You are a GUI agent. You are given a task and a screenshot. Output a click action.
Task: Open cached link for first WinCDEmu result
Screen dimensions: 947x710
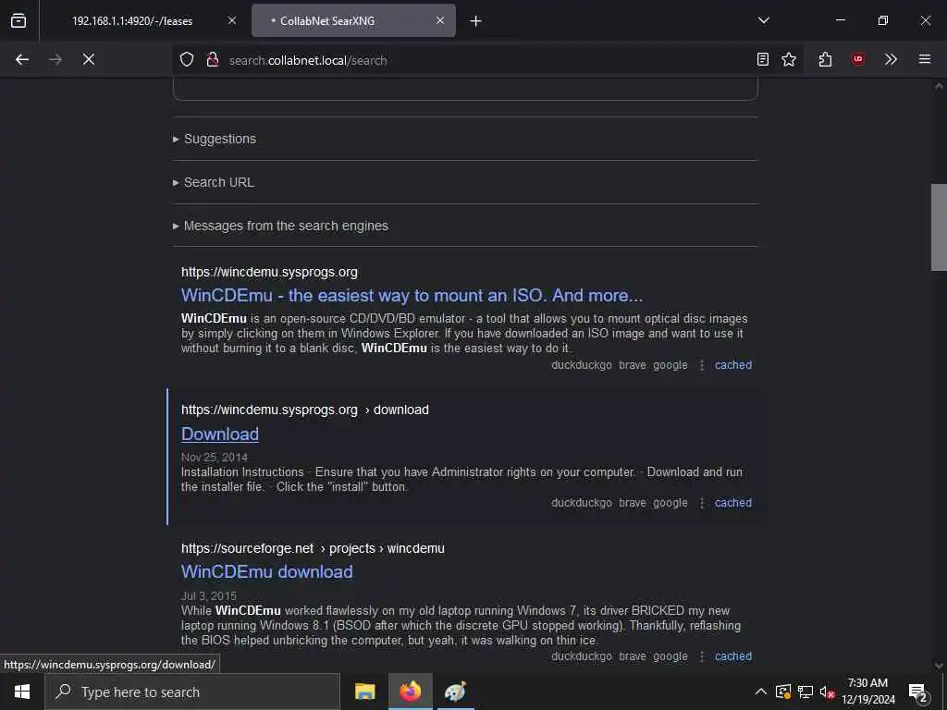click(x=733, y=365)
